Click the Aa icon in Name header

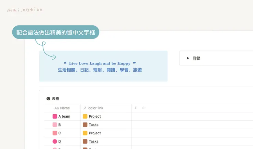(x=56, y=108)
